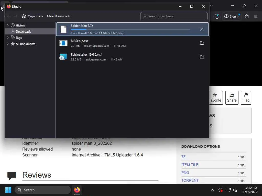This screenshot has width=262, height=196.
Task: Click the Spider-Man 3.7z download progress bar
Action: click(x=130, y=29)
